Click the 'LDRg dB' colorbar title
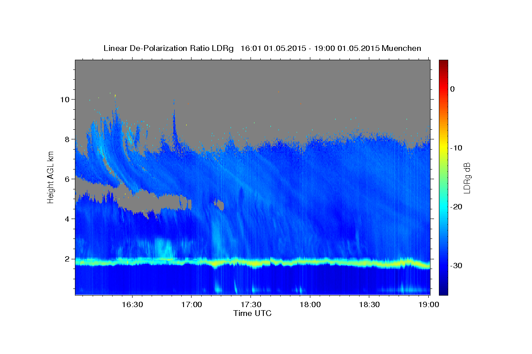 tap(467, 177)
